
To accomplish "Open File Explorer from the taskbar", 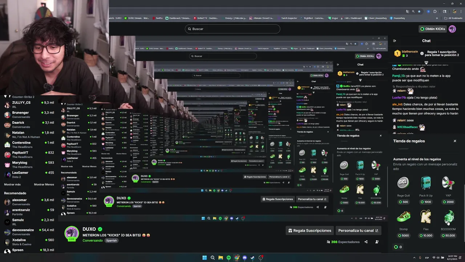I will [x=221, y=258].
